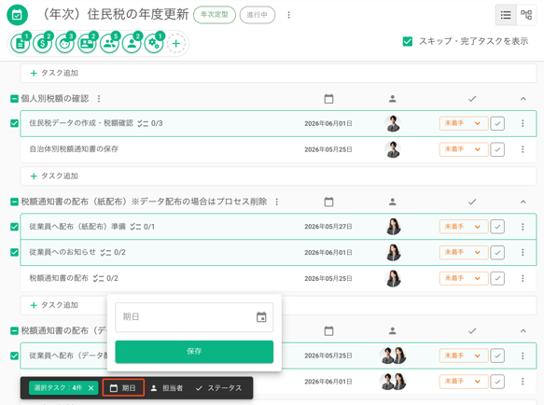The image size is (544, 405).
Task: Uncheck 住民税データの作成・税額確認 task
Action: [x=14, y=123]
